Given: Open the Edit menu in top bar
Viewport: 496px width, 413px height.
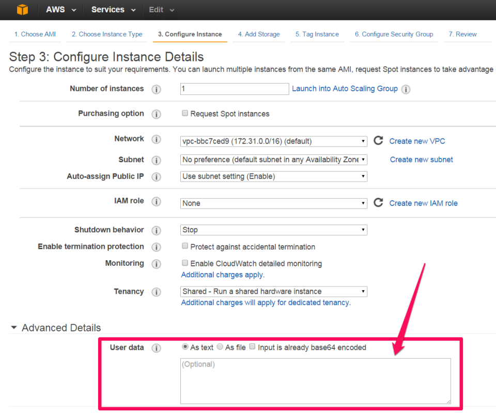Looking at the screenshot, I should point(162,10).
